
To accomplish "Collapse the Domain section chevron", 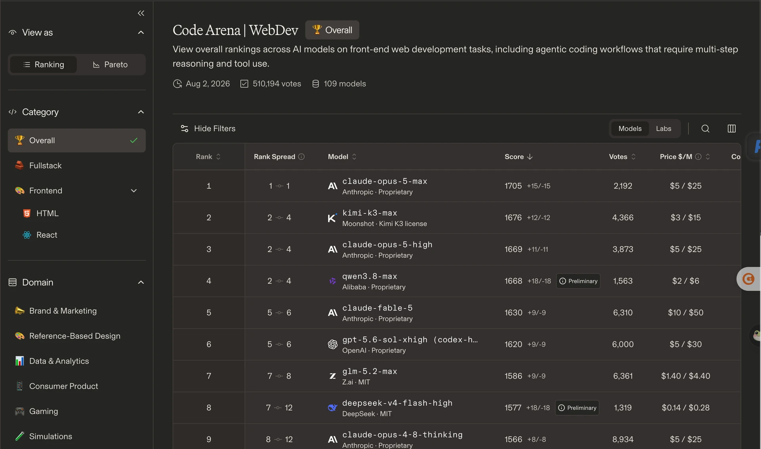I will (x=141, y=282).
